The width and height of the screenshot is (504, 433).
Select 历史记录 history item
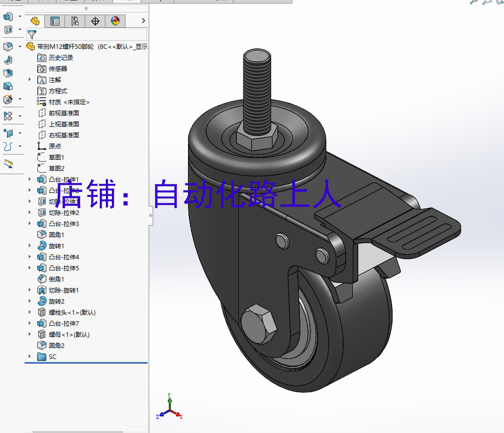61,58
